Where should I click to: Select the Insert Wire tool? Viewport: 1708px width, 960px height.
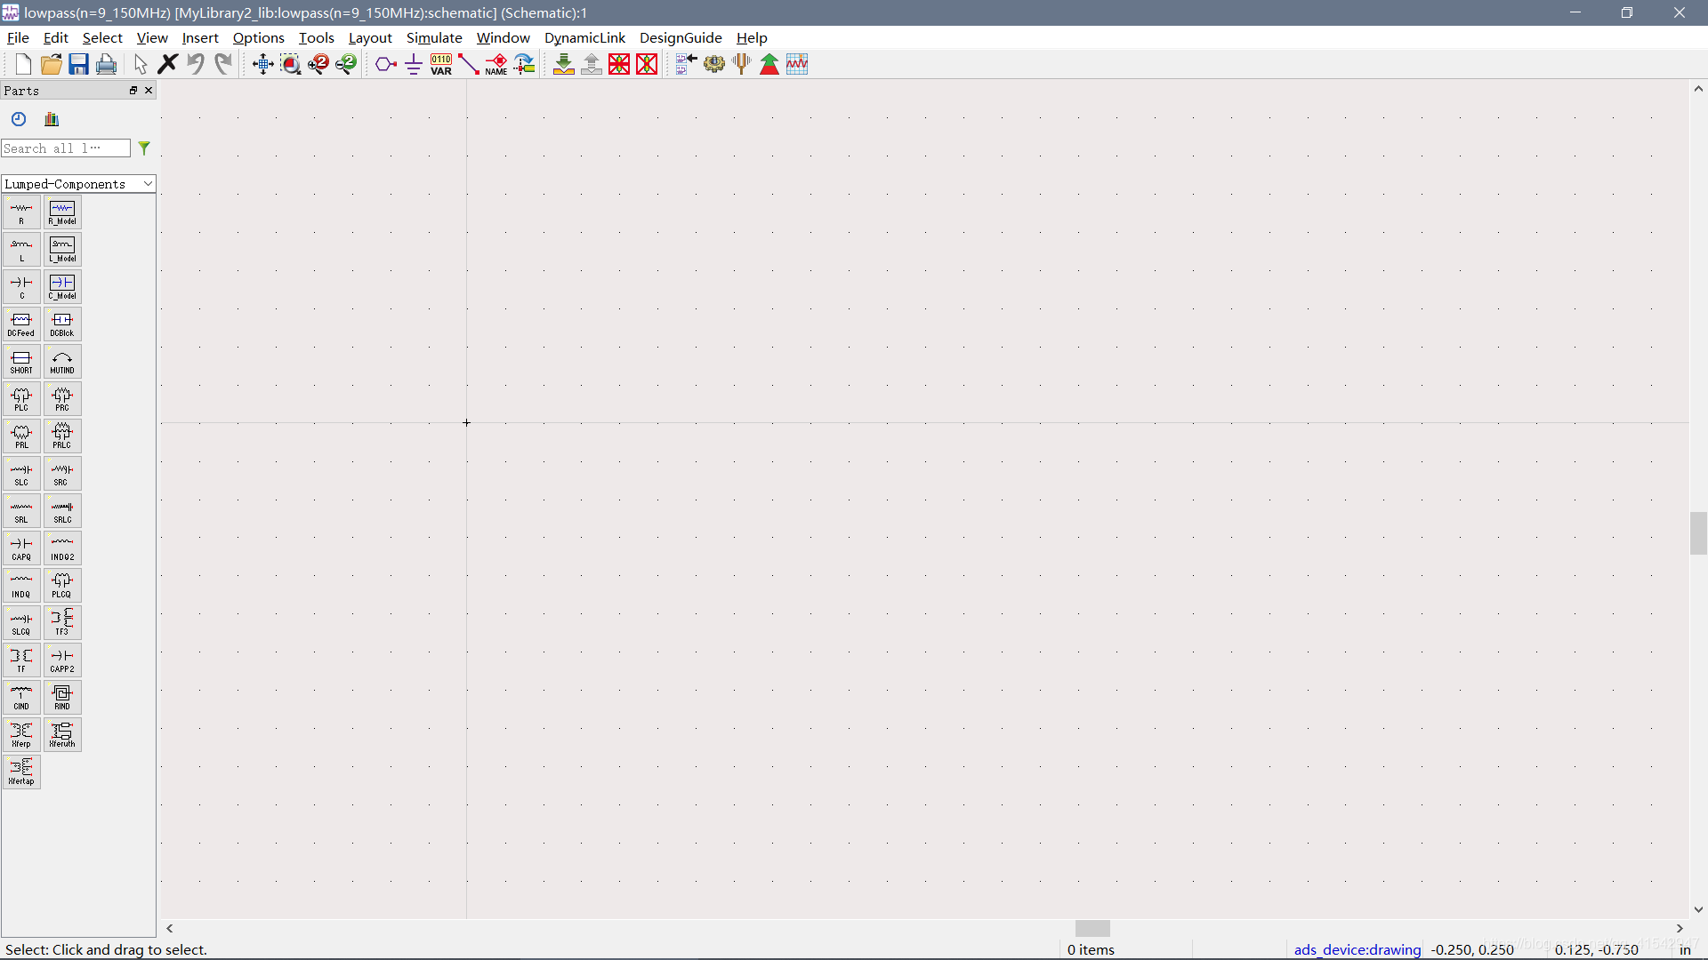(469, 64)
